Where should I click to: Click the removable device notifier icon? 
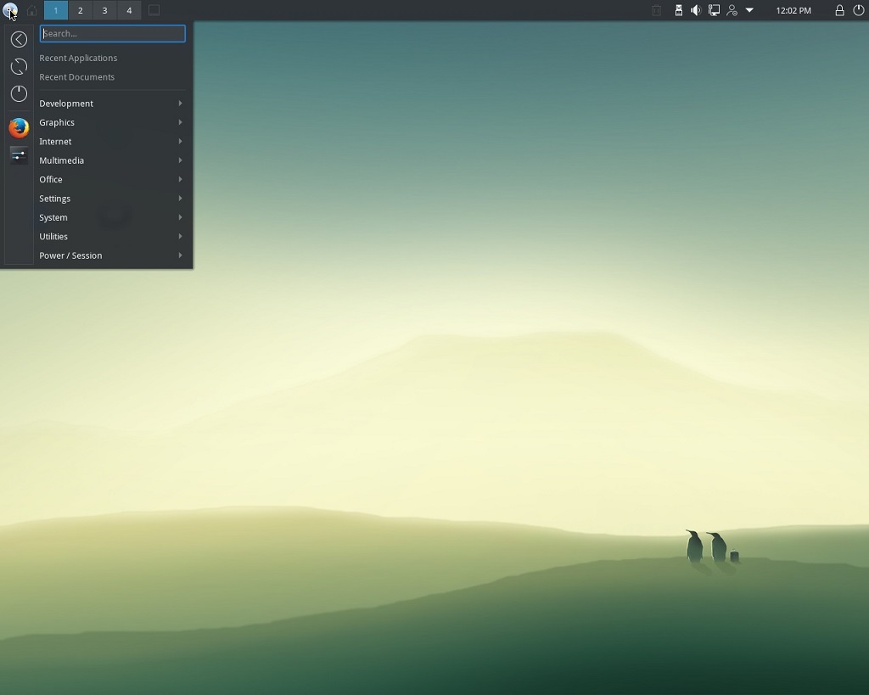678,10
